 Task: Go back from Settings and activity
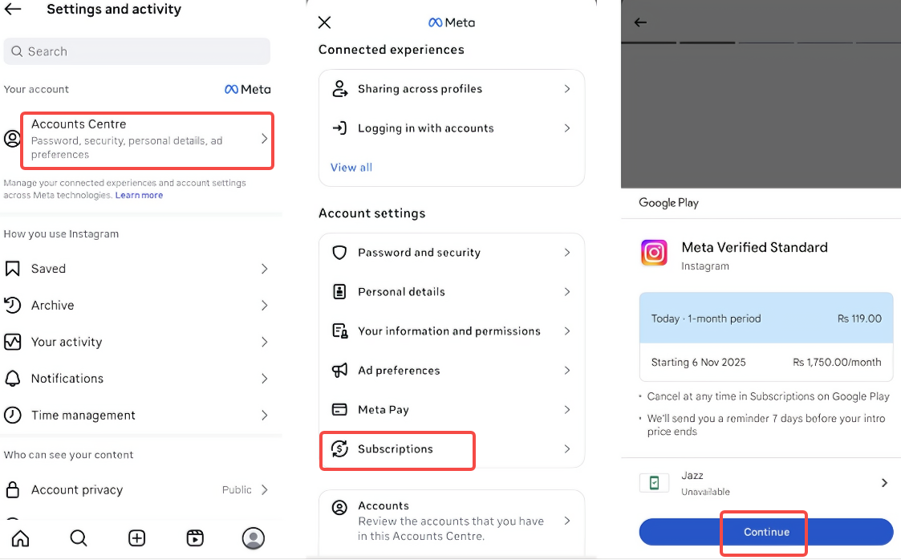(14, 10)
